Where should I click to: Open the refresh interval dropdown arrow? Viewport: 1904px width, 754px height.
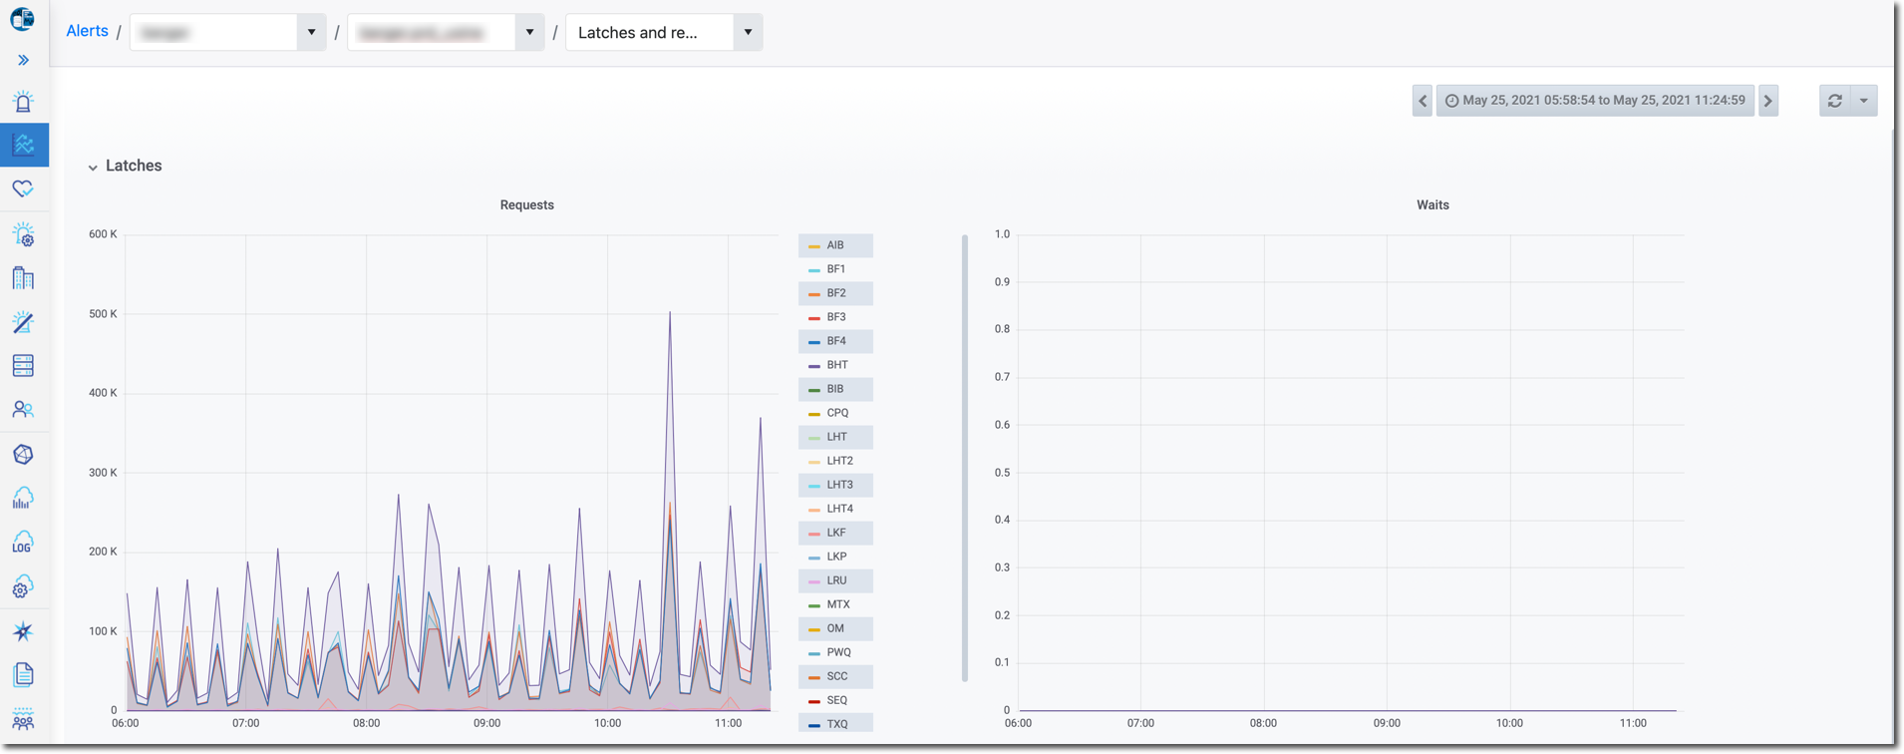[1863, 101]
